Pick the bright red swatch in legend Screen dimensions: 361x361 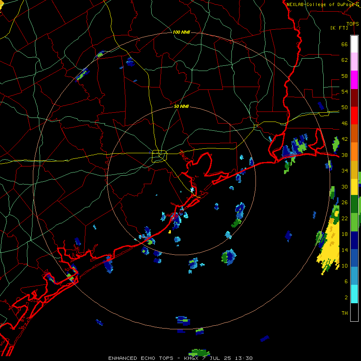coord(354,116)
